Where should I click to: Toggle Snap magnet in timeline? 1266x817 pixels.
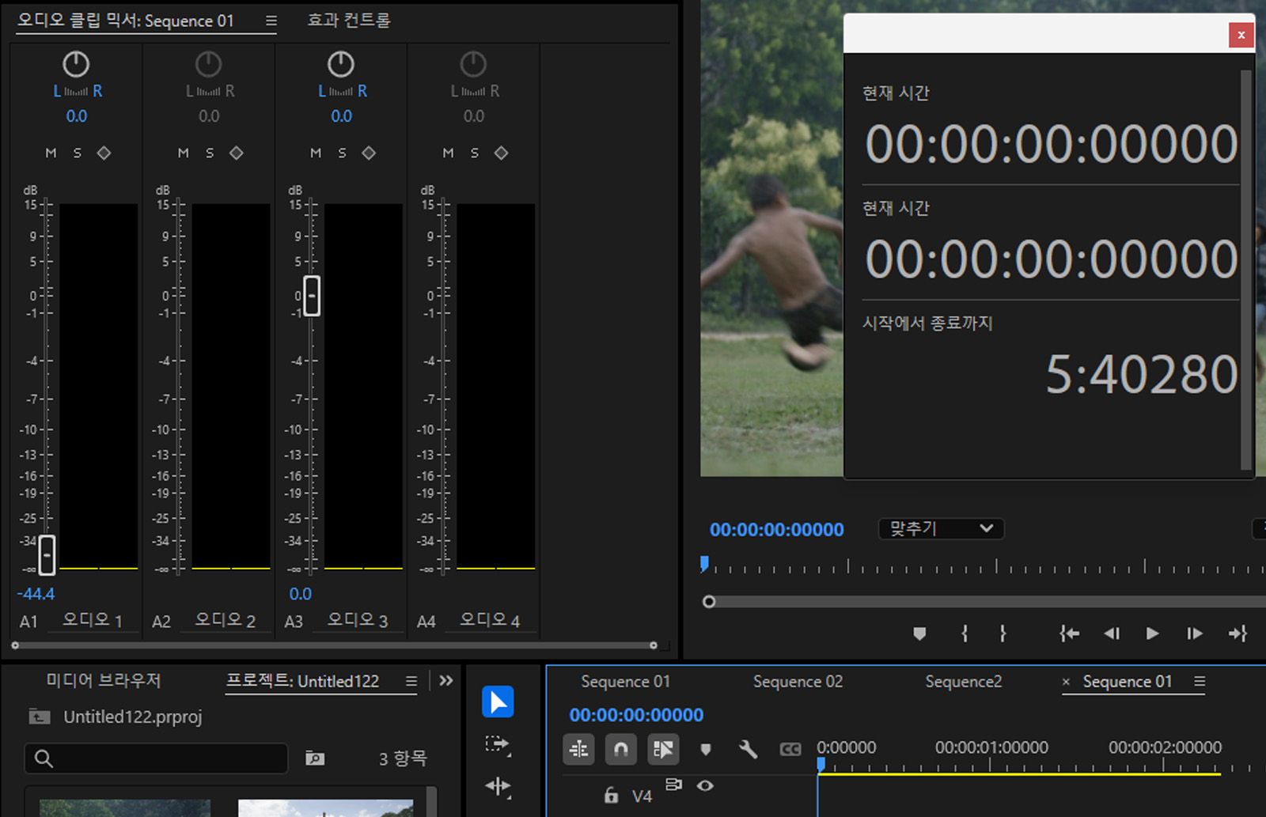[621, 748]
